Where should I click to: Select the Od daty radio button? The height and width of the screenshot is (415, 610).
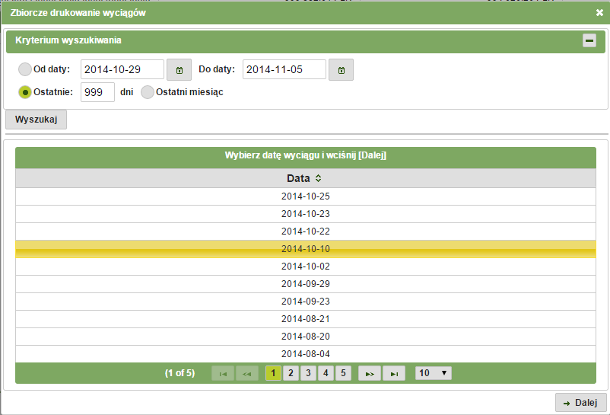[25, 69]
